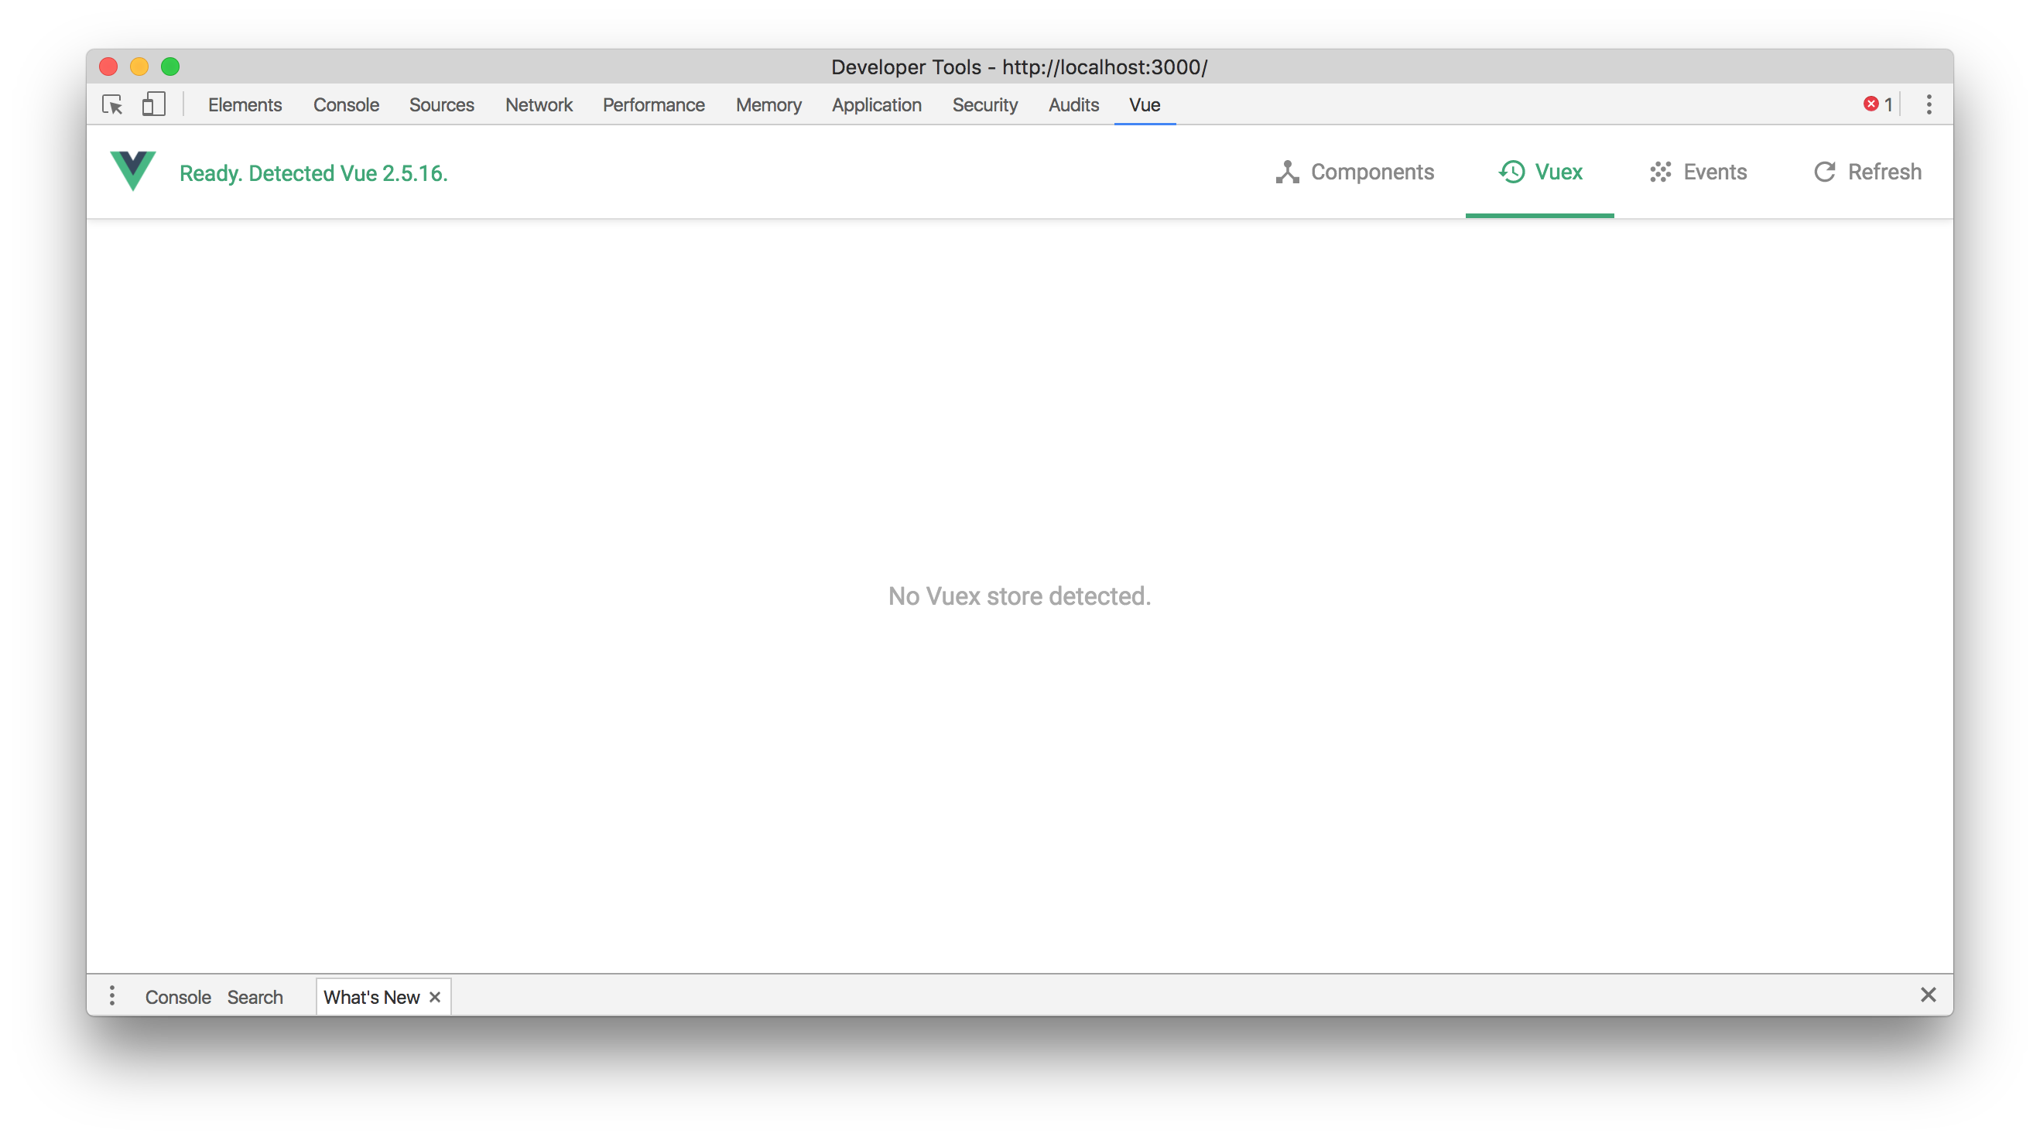Click the inspect element picker icon
Viewport: 2040px width, 1140px height.
[x=112, y=104]
